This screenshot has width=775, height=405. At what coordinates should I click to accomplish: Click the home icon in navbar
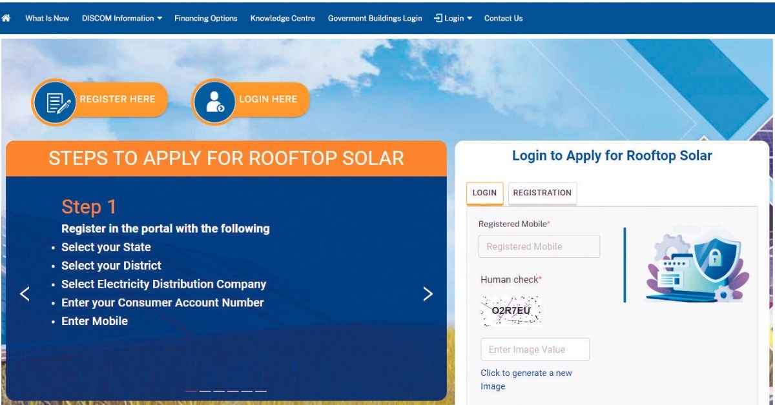[6, 18]
